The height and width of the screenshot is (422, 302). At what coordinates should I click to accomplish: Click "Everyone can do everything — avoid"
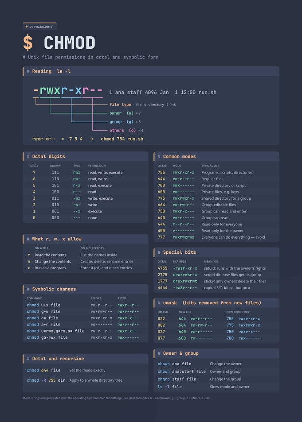(233, 237)
